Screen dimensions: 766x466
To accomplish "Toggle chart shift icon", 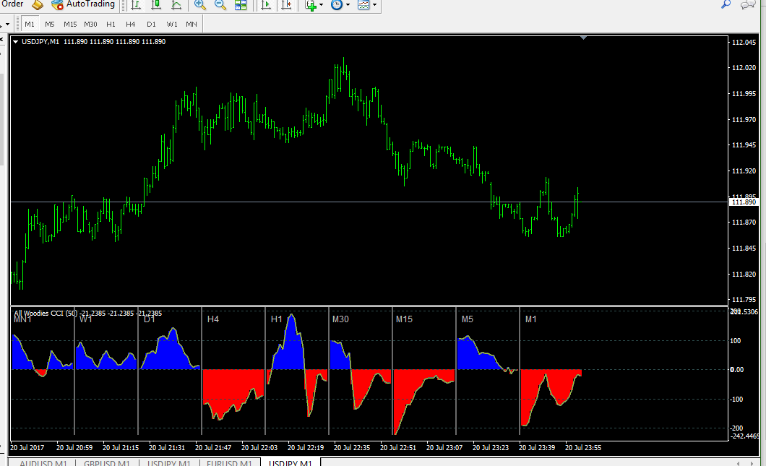I will click(x=286, y=5).
